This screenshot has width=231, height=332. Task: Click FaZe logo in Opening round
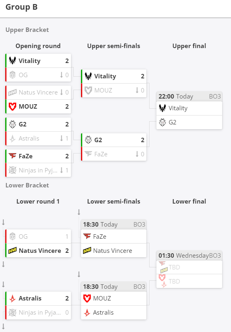[x=12, y=156]
